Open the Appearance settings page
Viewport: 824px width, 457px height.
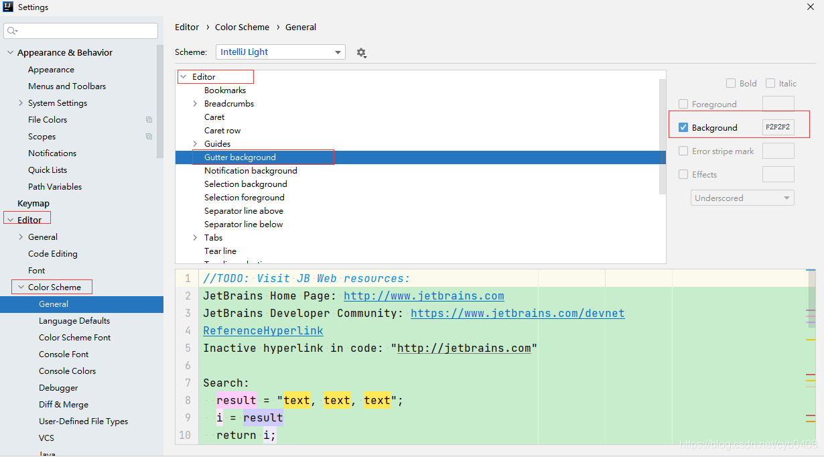coord(51,70)
